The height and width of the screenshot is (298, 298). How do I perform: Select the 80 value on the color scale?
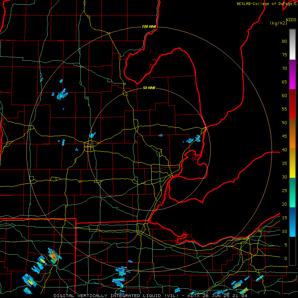tap(284, 41)
